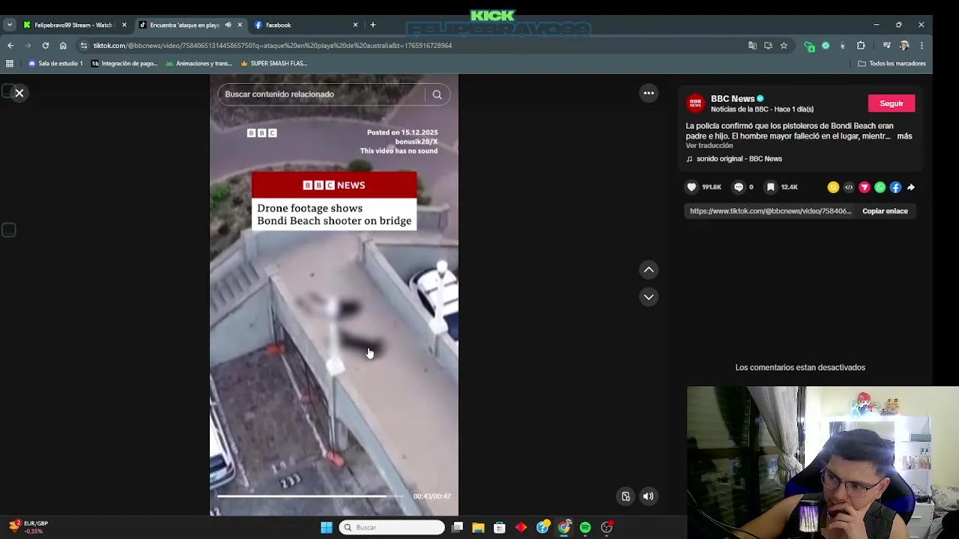Open the Chrome profile avatar

pos(904,46)
